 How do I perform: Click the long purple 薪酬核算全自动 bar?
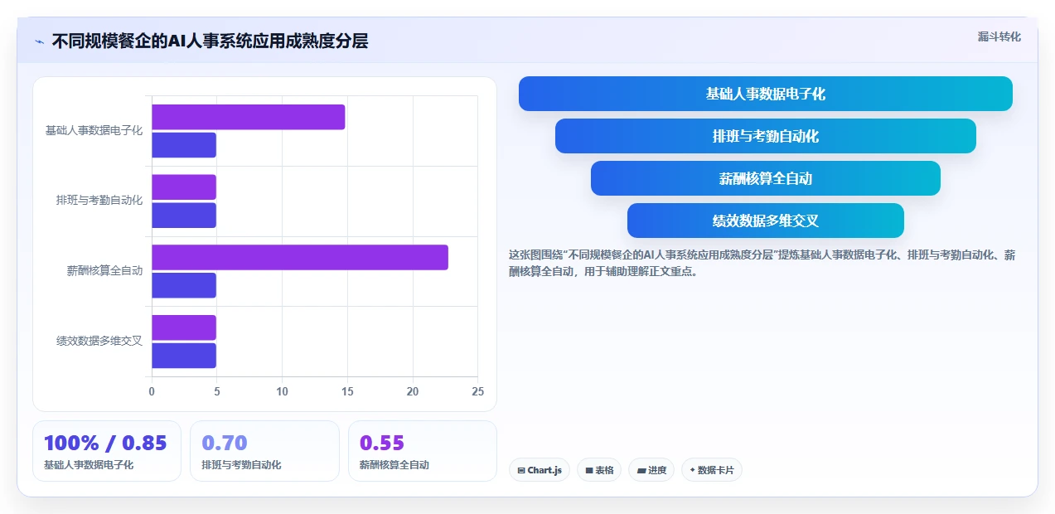pyautogui.click(x=300, y=257)
